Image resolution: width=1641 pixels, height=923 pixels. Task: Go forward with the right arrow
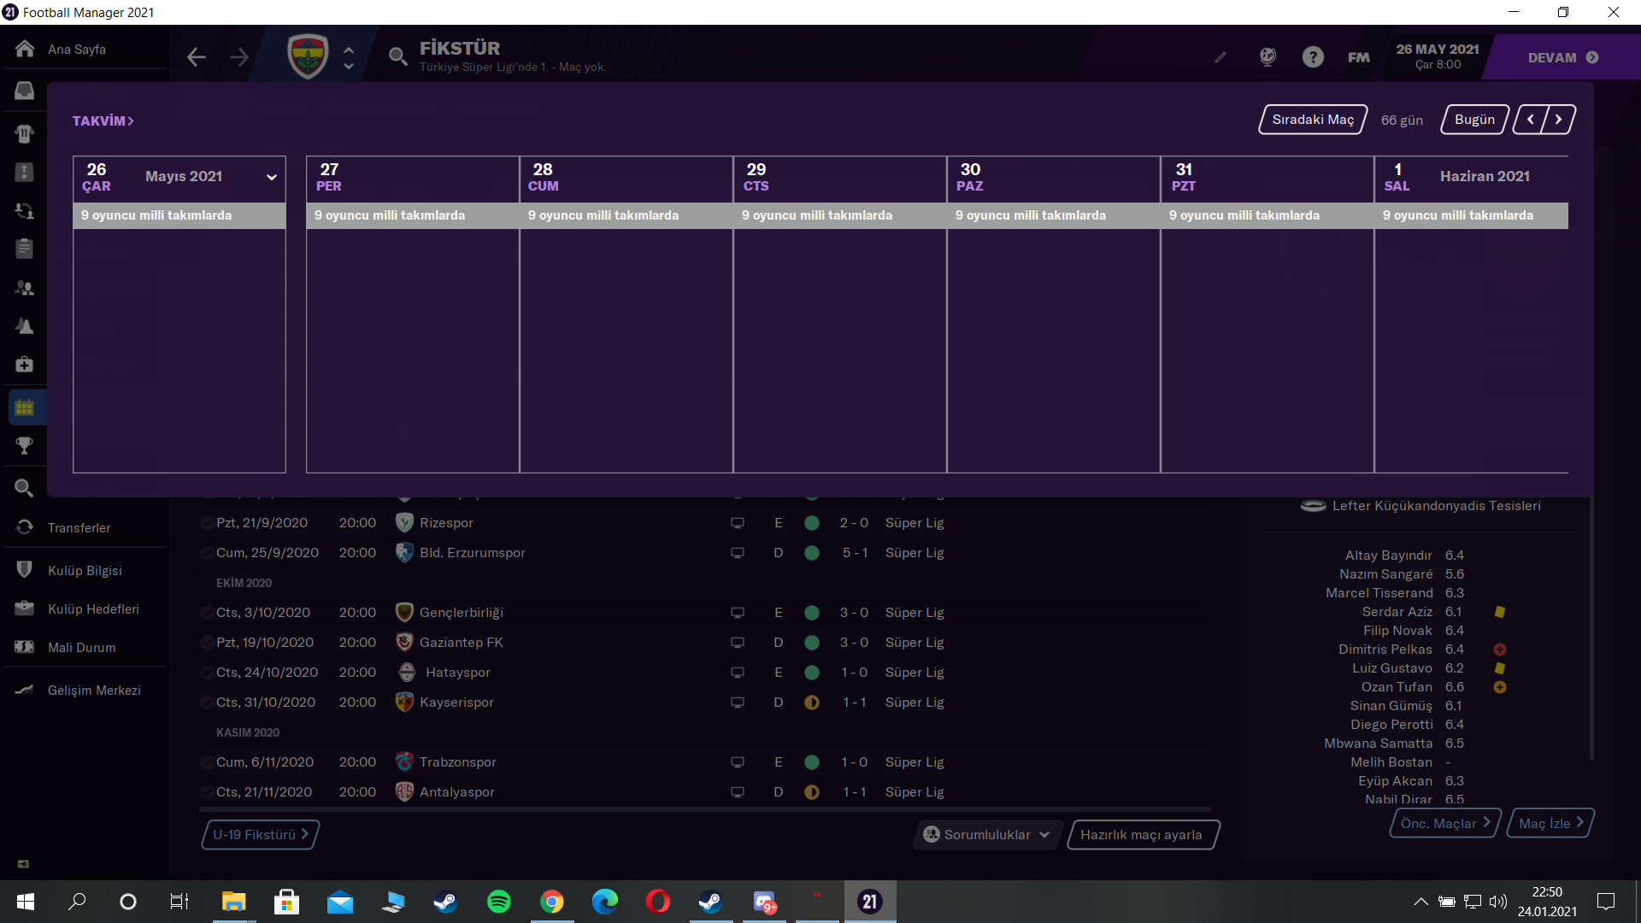pos(239,57)
